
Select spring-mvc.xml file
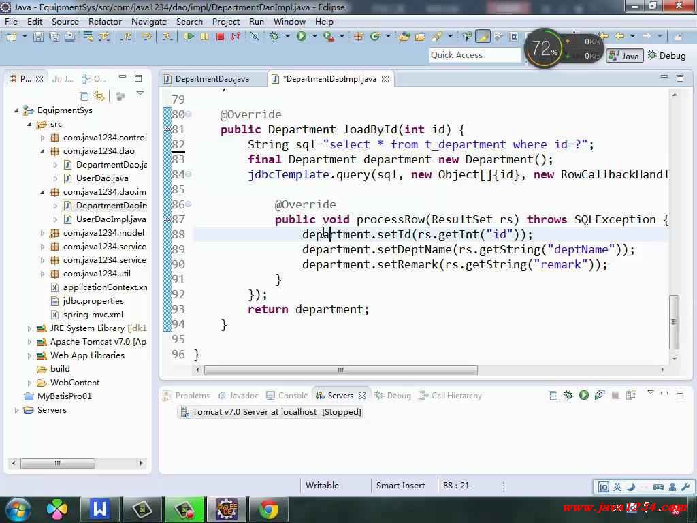point(93,315)
